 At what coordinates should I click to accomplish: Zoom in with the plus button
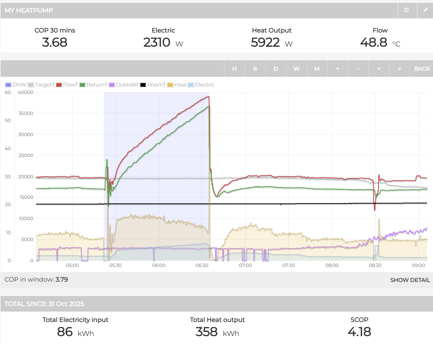click(x=338, y=69)
